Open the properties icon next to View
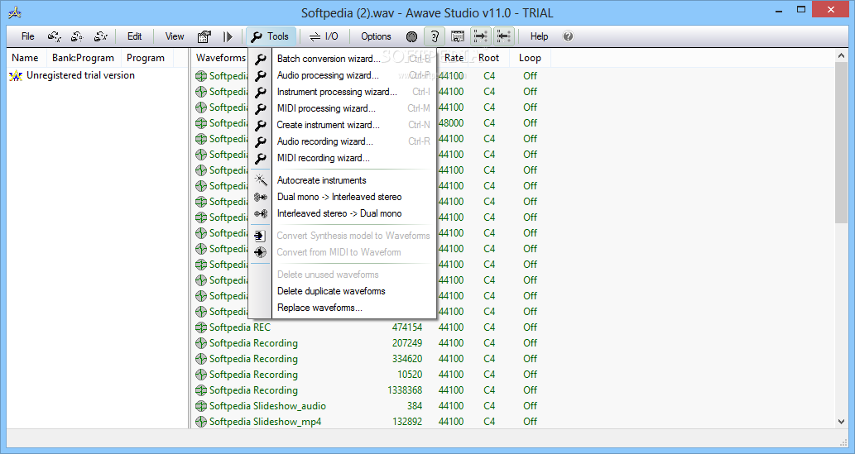Screen dimensions: 855x454 click(204, 36)
